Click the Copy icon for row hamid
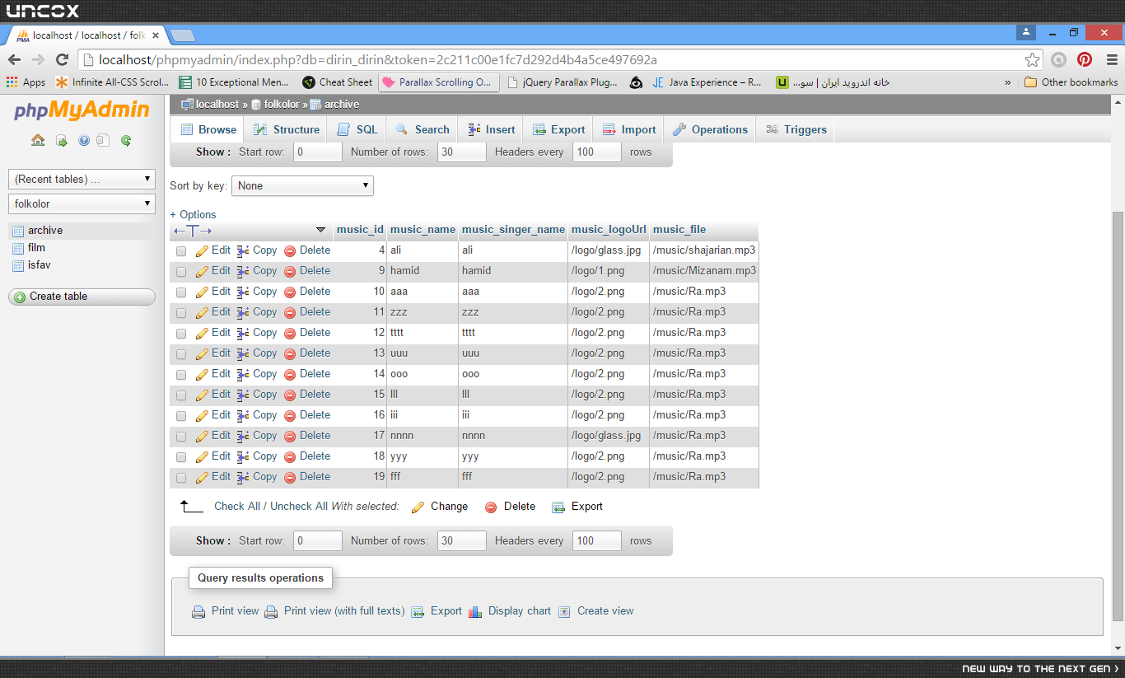The image size is (1125, 678). [243, 271]
